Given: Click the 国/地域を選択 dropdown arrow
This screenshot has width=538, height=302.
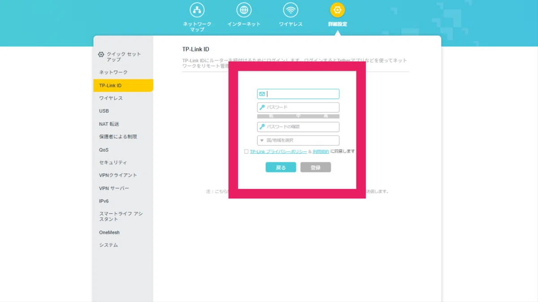Looking at the screenshot, I should [262, 140].
